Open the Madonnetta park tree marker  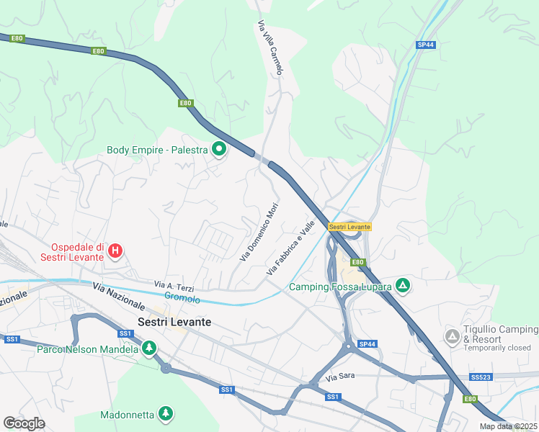[x=166, y=413]
